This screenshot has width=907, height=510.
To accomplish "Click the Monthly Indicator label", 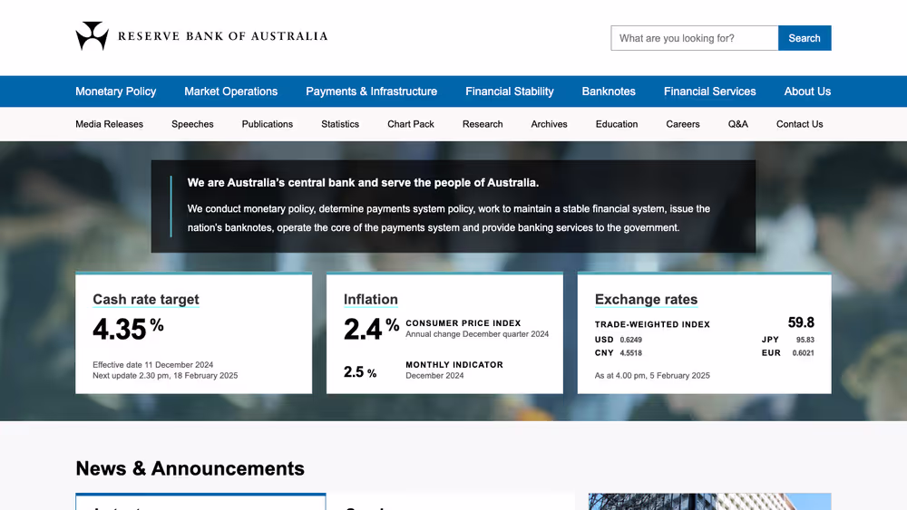I will click(x=454, y=365).
